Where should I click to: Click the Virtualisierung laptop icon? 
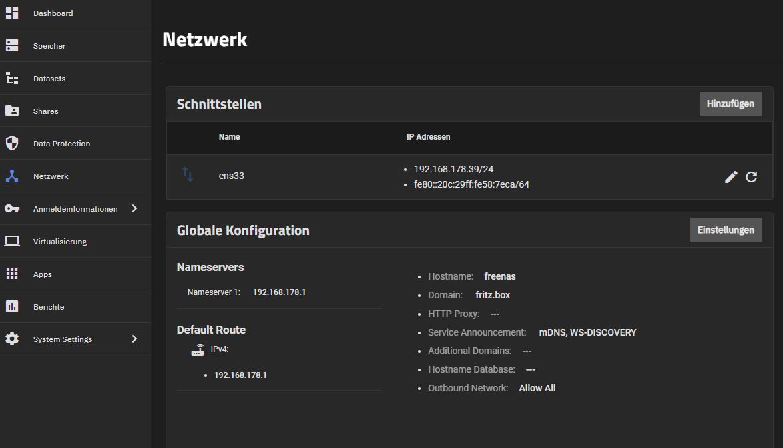(x=12, y=241)
